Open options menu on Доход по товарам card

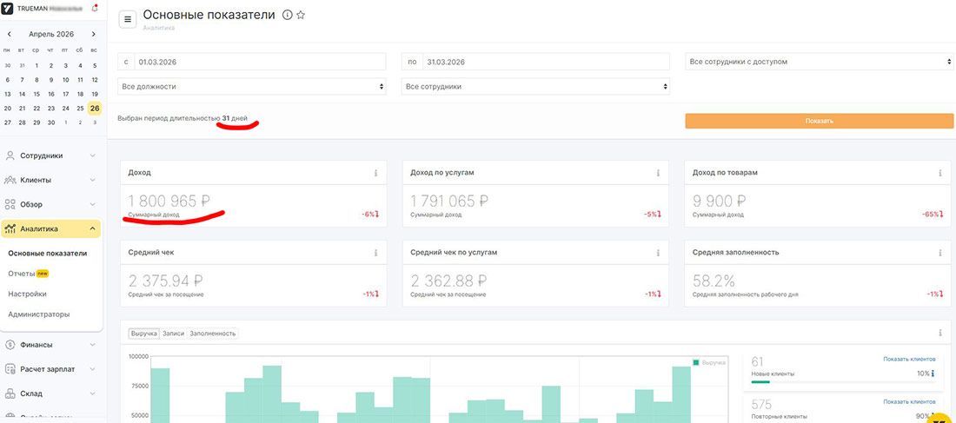click(940, 173)
